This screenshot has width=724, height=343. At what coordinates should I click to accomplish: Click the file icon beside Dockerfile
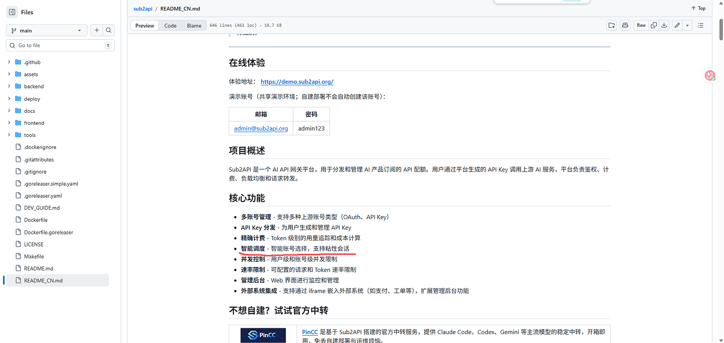click(x=18, y=220)
